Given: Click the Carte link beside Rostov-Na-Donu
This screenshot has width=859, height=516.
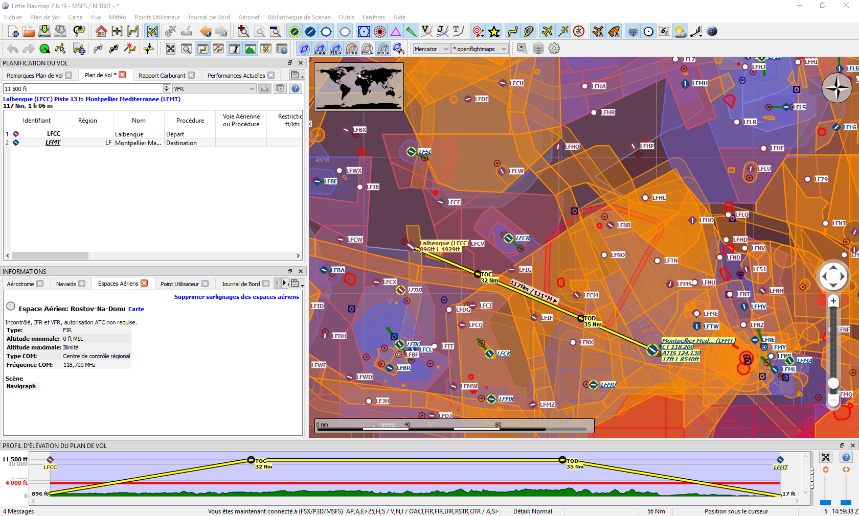Looking at the screenshot, I should tap(136, 309).
